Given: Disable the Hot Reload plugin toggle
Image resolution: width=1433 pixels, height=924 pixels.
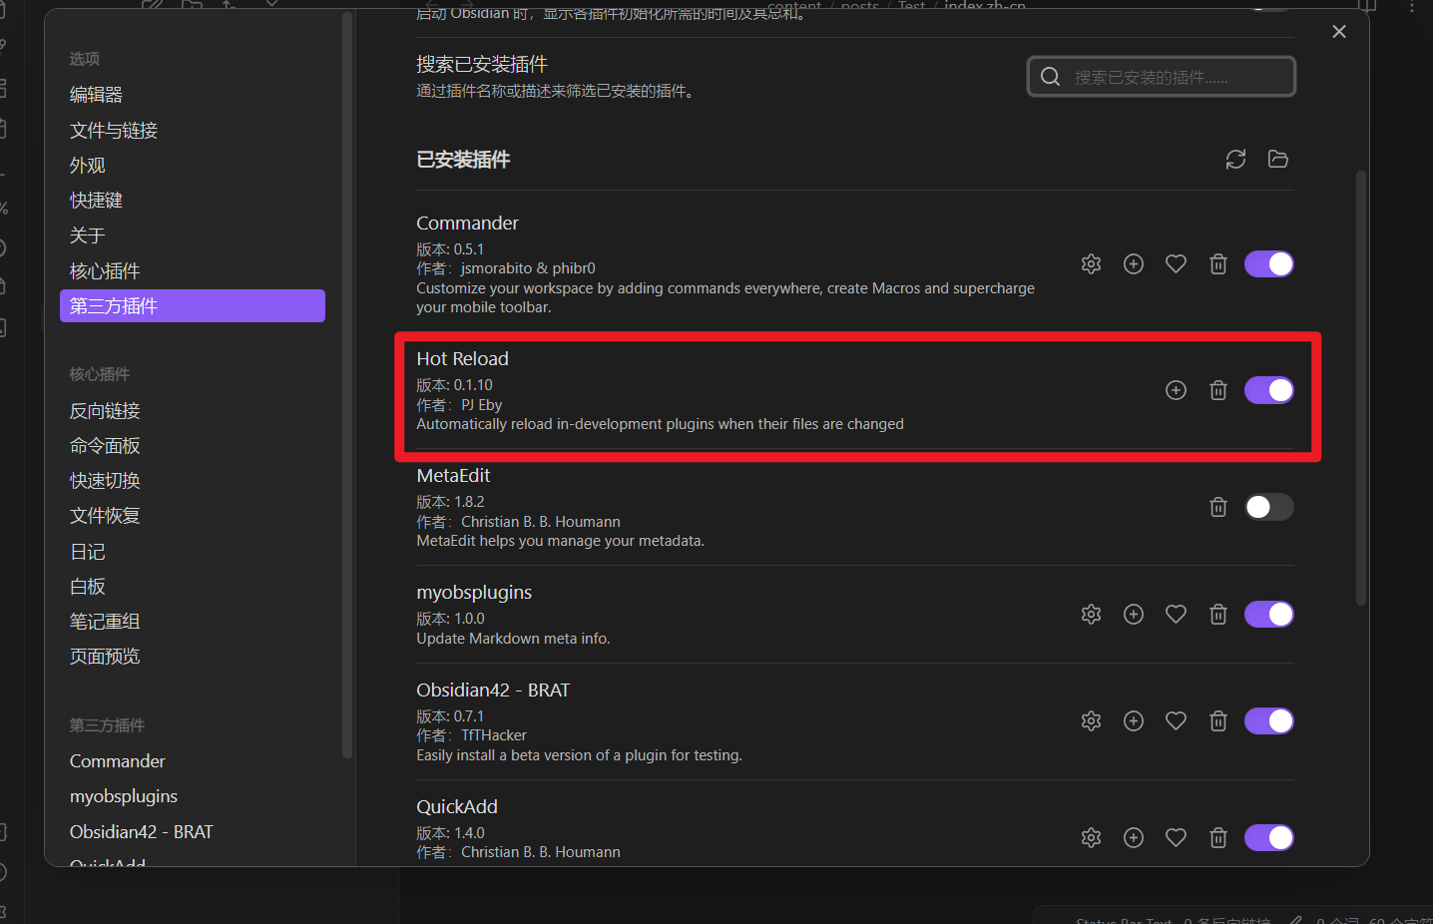Looking at the screenshot, I should pyautogui.click(x=1268, y=390).
